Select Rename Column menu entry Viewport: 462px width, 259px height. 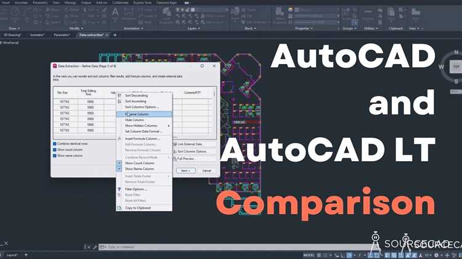(144, 114)
